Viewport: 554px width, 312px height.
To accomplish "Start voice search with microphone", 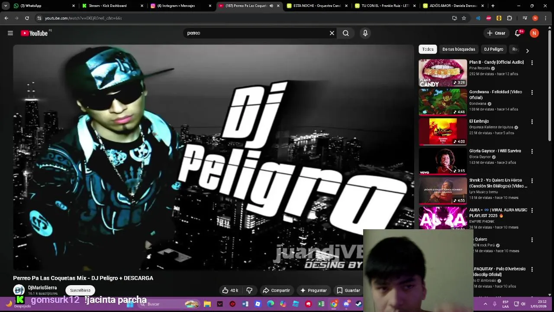I will pyautogui.click(x=365, y=33).
